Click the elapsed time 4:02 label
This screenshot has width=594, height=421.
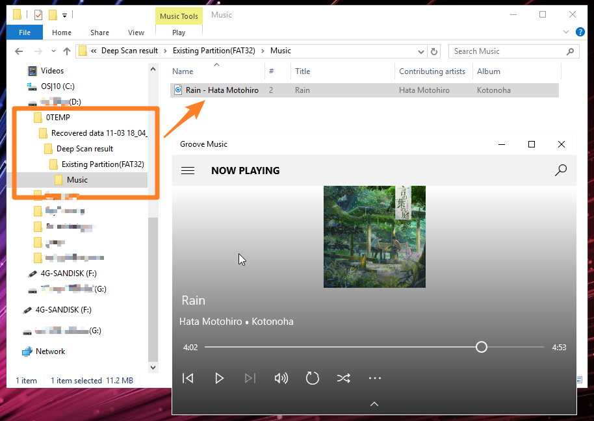(190, 348)
